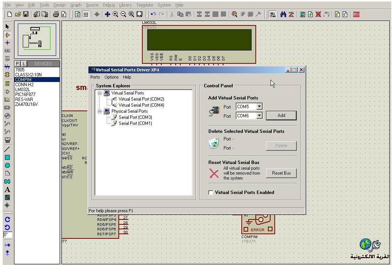Select the ZA470U16V device in the list
Screen dimensions: 392x265
pyautogui.click(x=37, y=104)
